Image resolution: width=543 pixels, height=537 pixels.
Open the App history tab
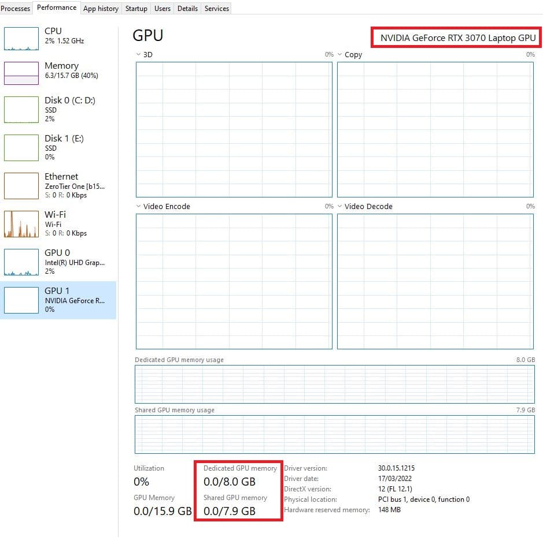pos(101,8)
